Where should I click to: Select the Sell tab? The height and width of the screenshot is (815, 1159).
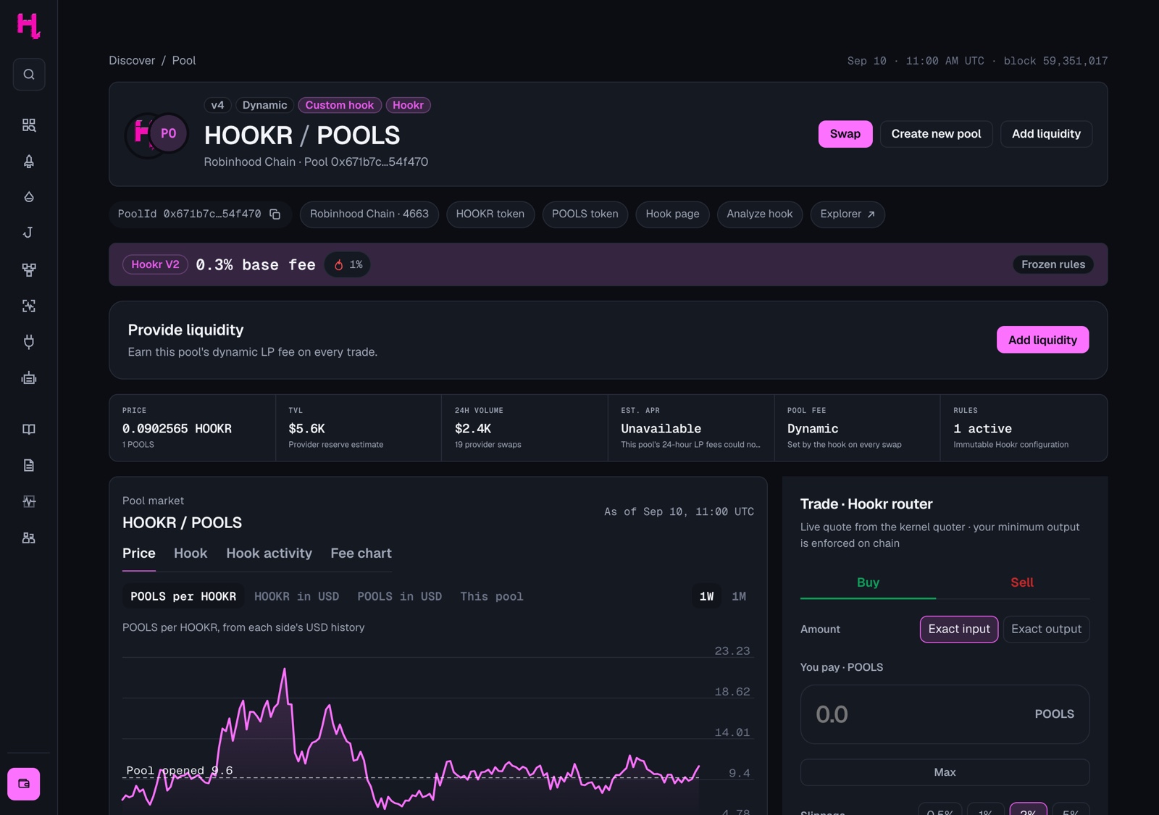pos(1022,582)
